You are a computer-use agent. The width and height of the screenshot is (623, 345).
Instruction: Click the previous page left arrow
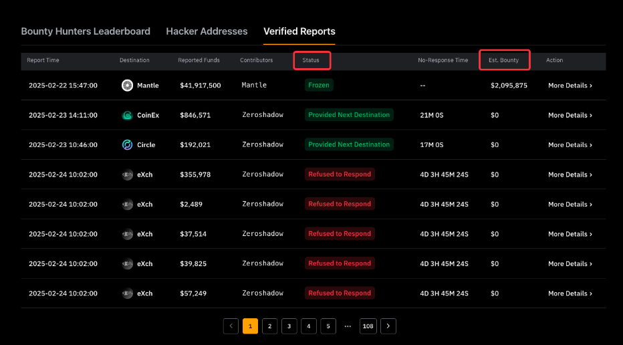coord(231,326)
